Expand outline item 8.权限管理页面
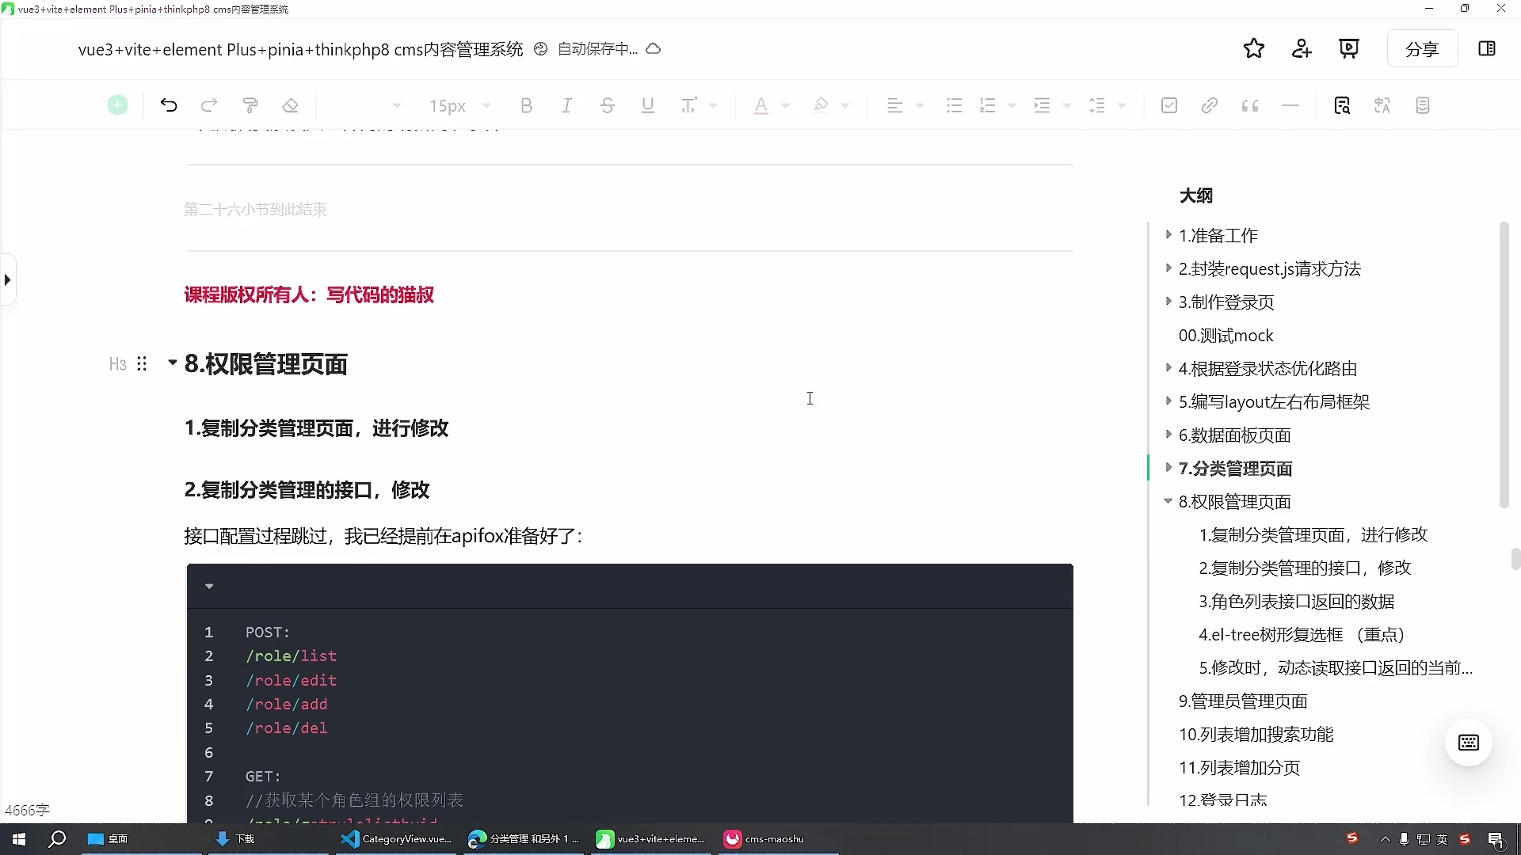 click(1168, 501)
